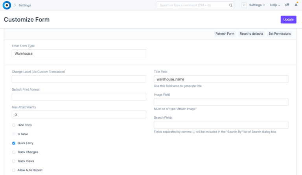The height and width of the screenshot is (175, 302).
Task: Open the notifications bell icon
Action: (296, 5)
